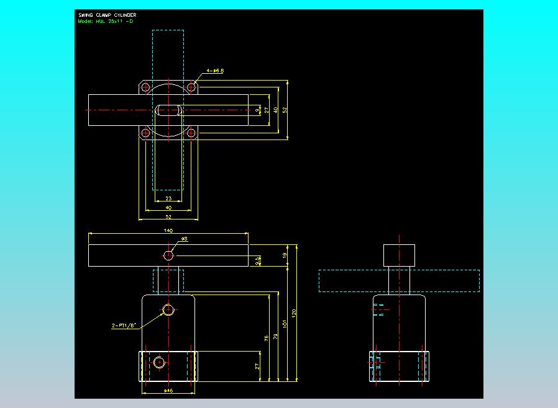Screen dimensions: 558x408
Task: Click the "ø46" body diameter dimension
Action: point(168,391)
